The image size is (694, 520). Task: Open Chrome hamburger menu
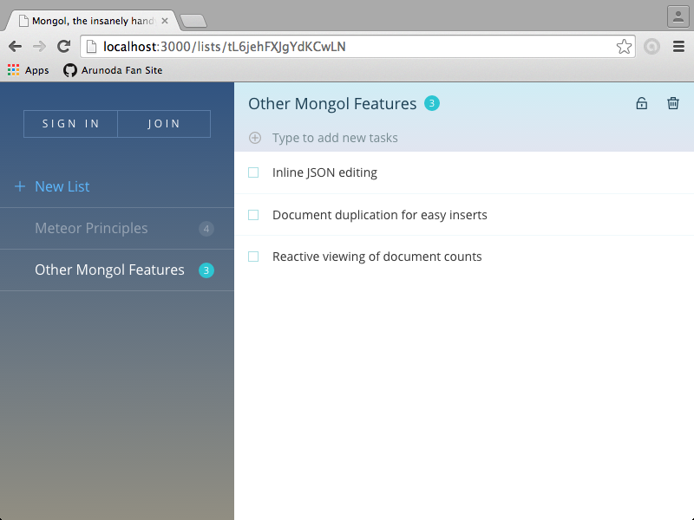tap(678, 47)
